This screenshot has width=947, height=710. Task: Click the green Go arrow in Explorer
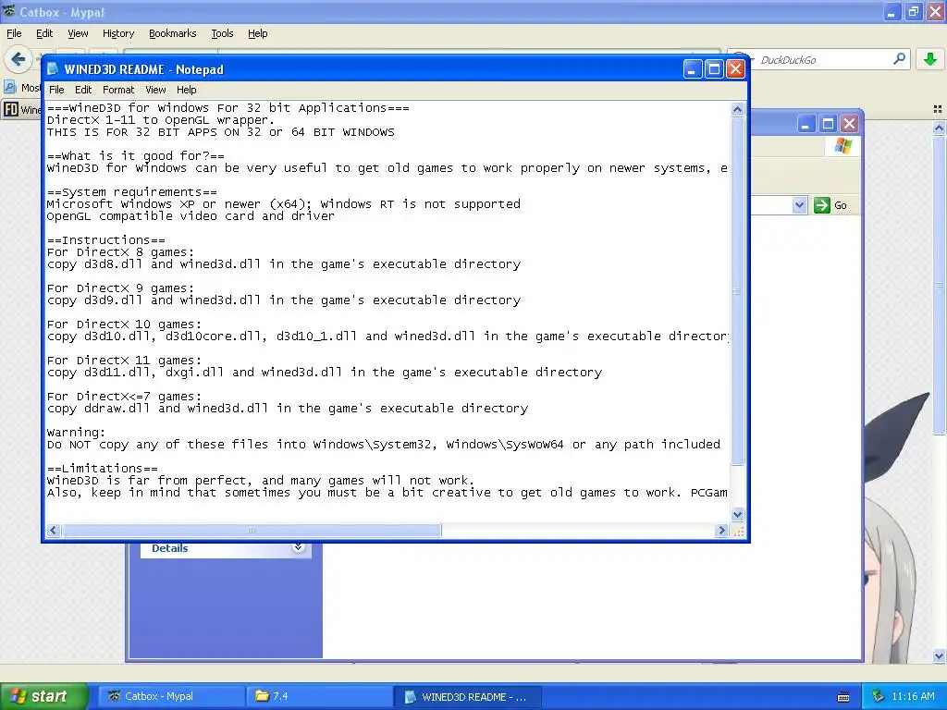coord(822,205)
